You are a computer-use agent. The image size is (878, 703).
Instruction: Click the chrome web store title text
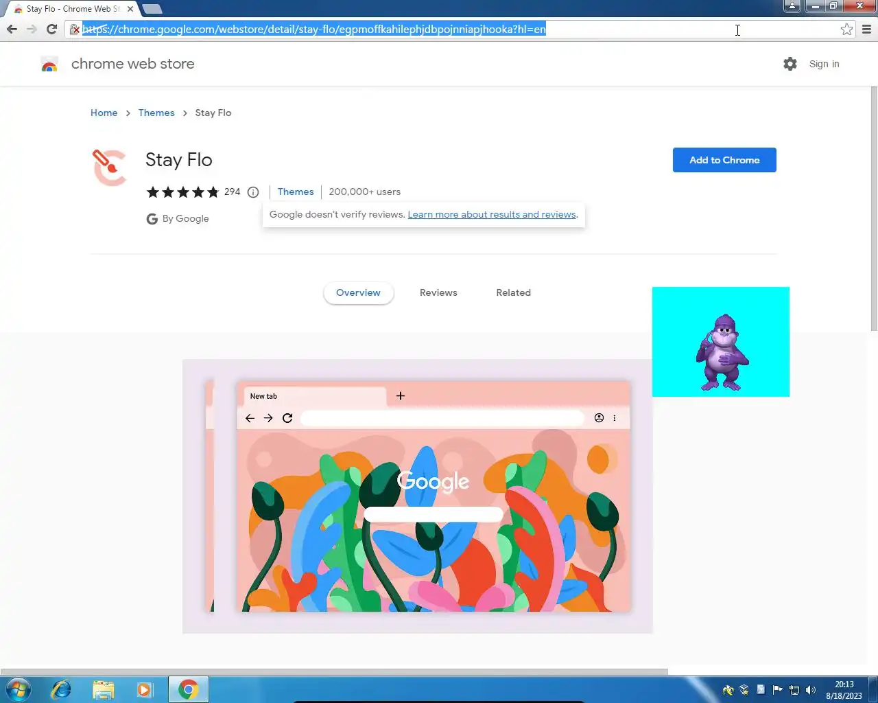(133, 64)
